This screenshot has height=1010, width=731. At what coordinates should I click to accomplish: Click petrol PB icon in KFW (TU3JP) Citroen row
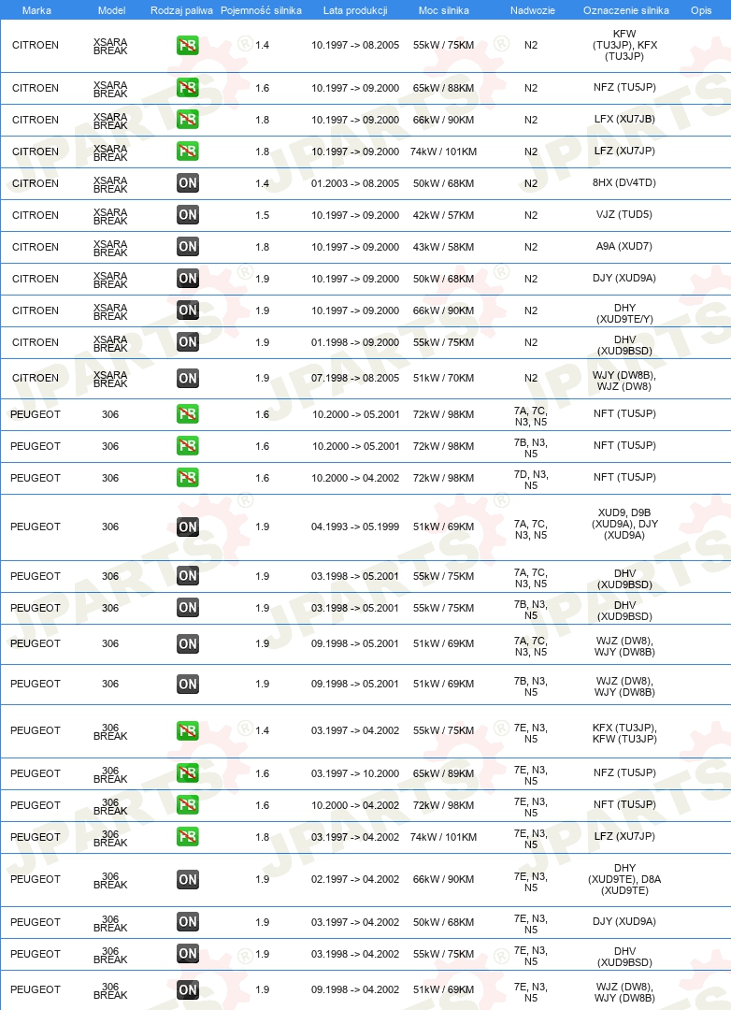187,45
